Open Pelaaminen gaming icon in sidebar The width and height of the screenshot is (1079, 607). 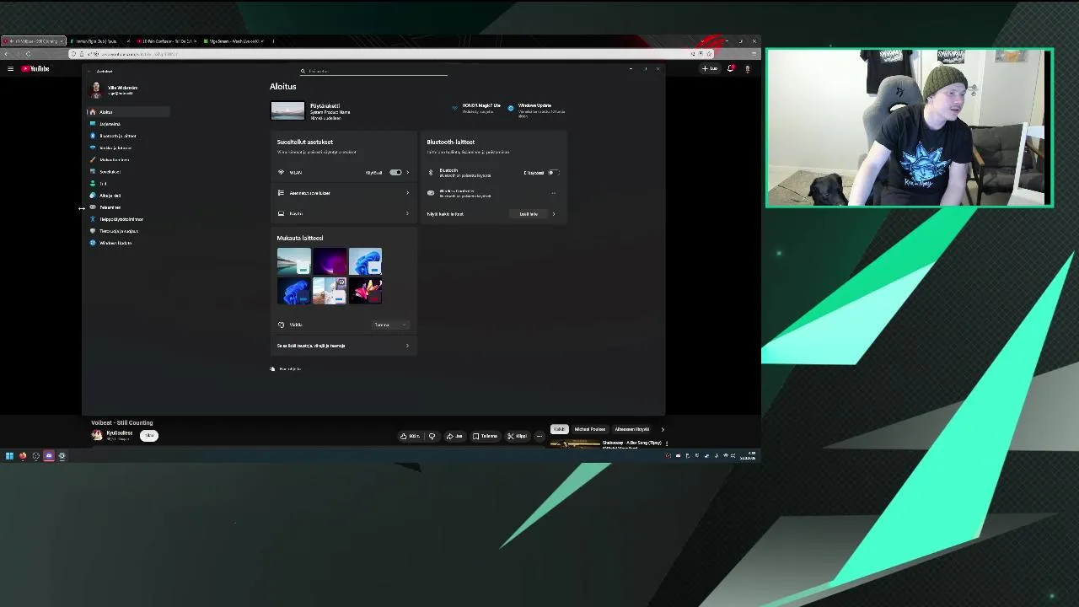[x=93, y=207]
